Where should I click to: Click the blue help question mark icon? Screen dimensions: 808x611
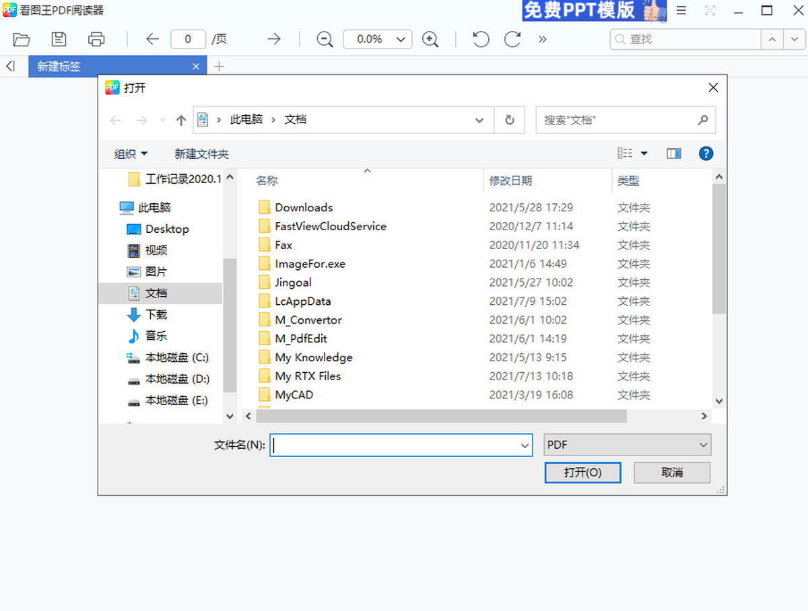pyautogui.click(x=706, y=153)
